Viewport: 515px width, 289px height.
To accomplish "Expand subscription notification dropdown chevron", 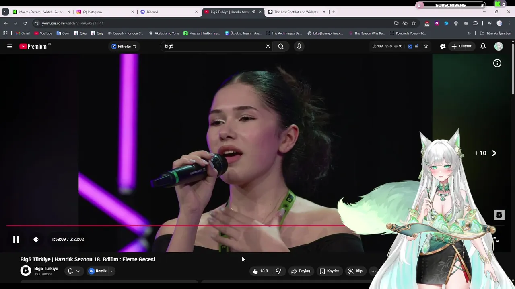I will click(78, 271).
